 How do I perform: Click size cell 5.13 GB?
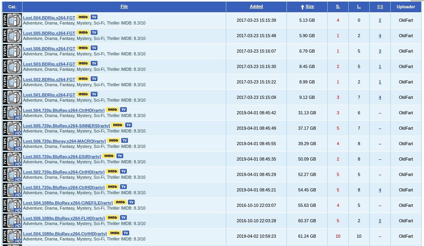[307, 20]
